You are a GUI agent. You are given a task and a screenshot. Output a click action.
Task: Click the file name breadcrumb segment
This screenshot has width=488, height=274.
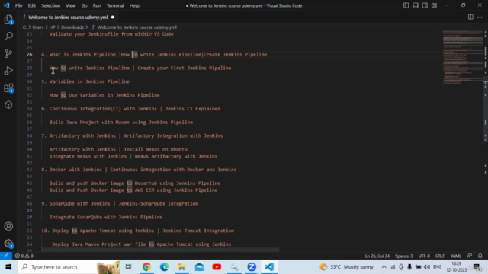[x=136, y=27]
